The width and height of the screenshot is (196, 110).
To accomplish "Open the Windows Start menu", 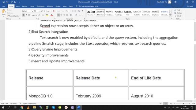I will click(3, 107).
